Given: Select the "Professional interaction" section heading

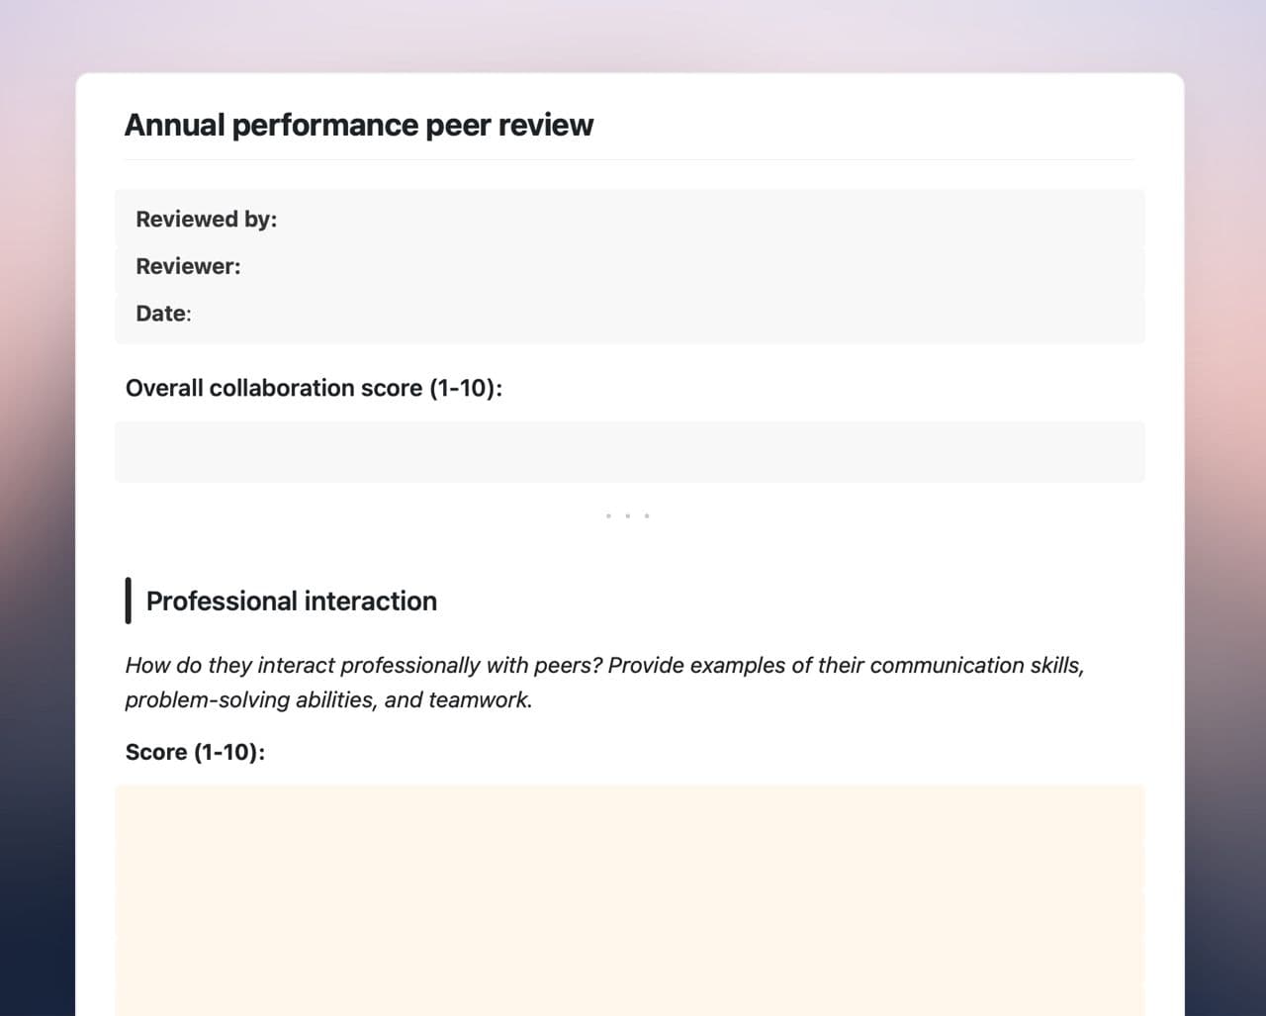Looking at the screenshot, I should tap(291, 601).
